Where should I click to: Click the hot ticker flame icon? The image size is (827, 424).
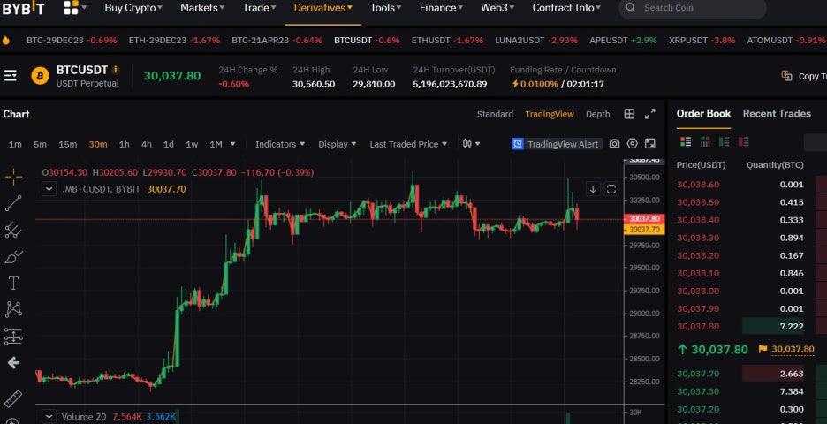pos(6,40)
